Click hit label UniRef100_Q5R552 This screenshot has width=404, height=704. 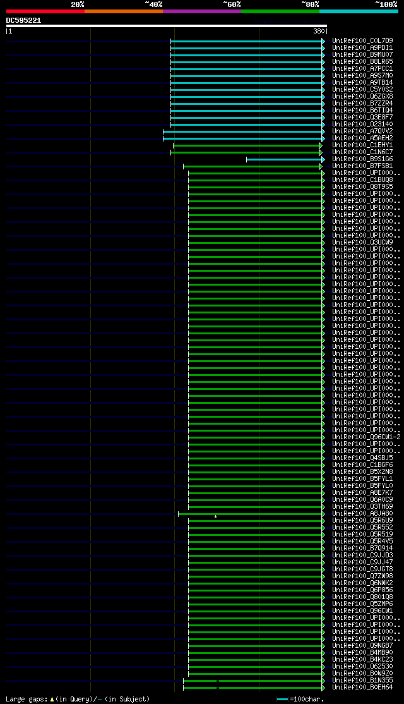363,528
